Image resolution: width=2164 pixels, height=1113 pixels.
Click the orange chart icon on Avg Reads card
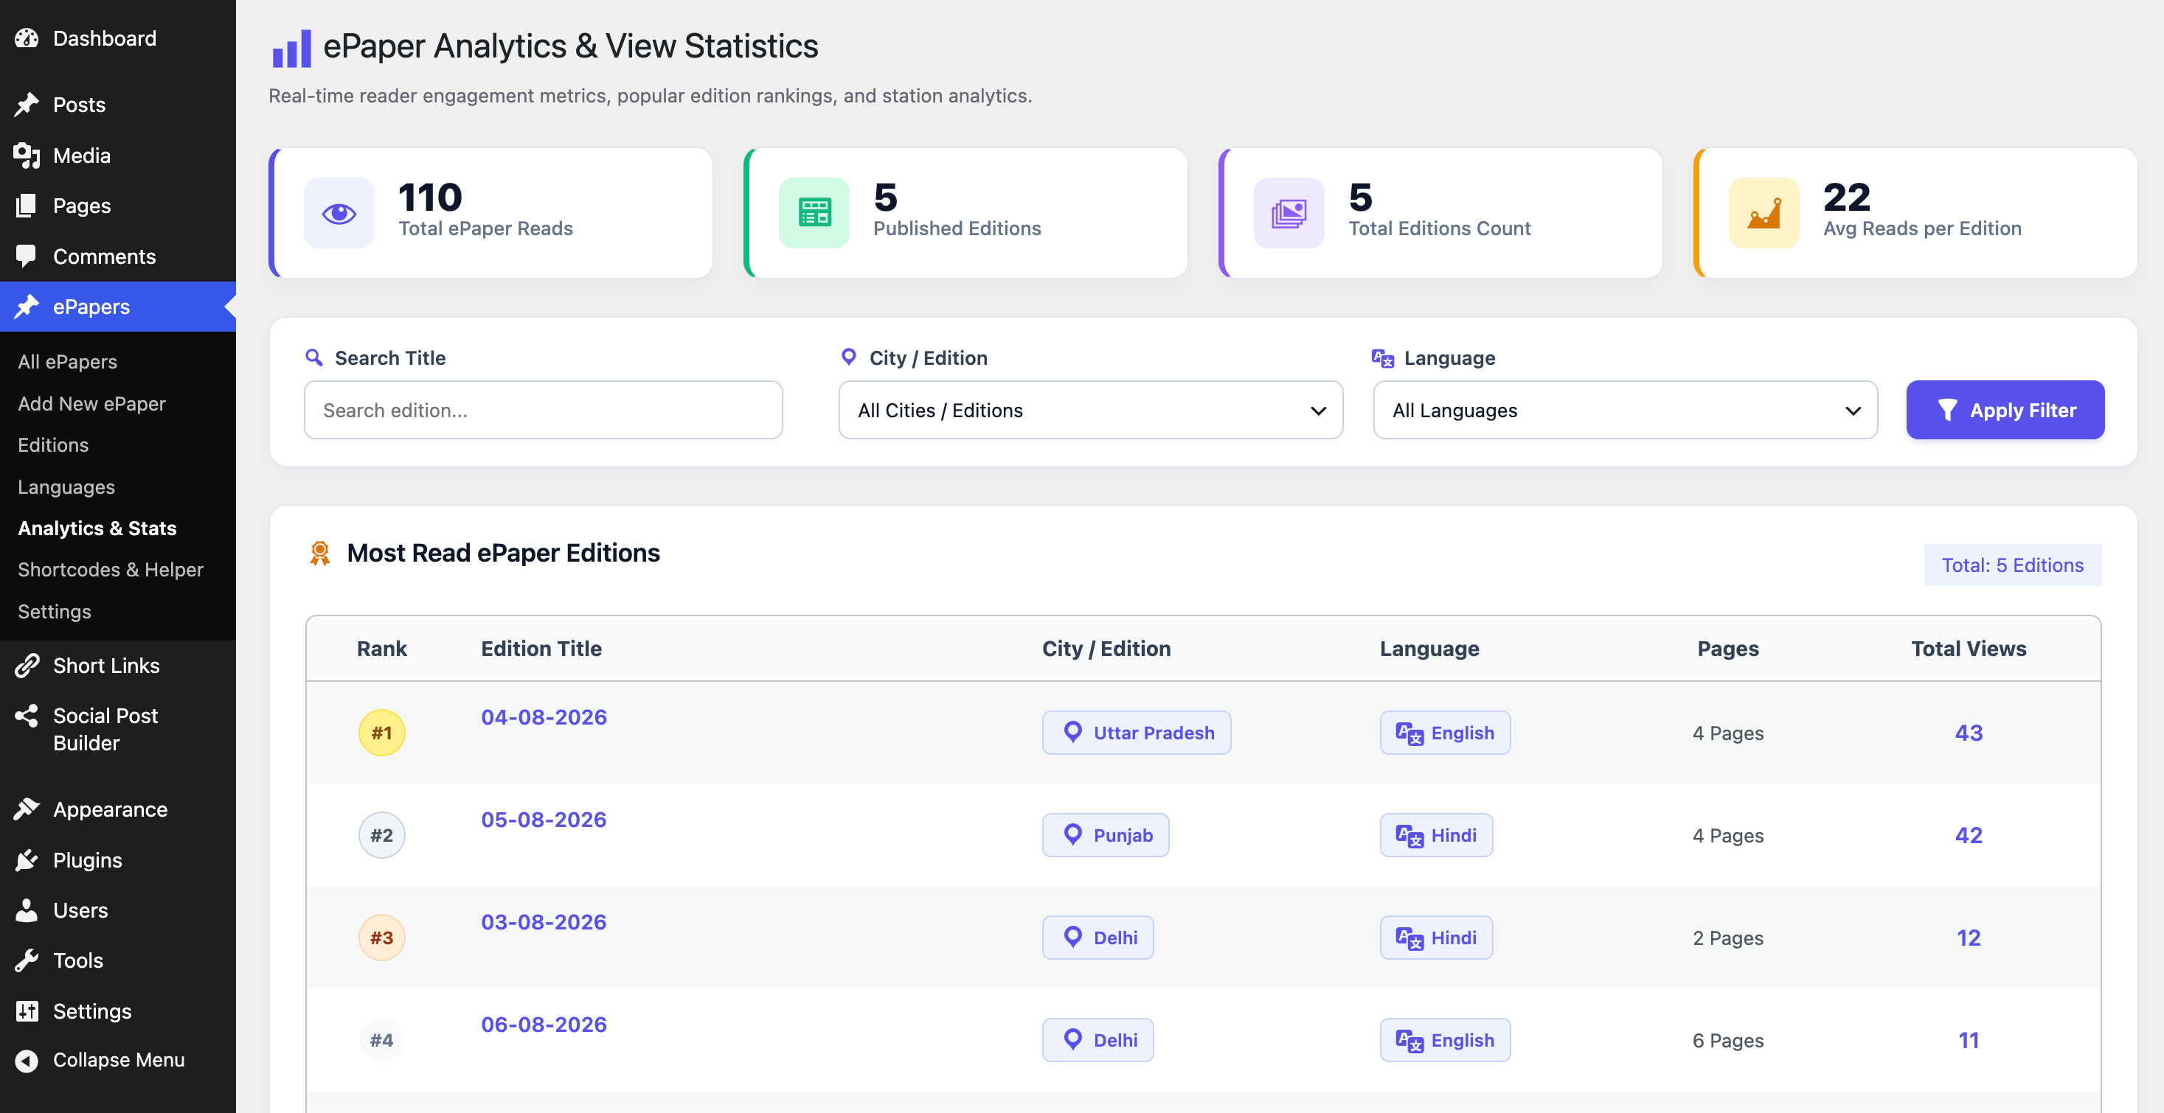pyautogui.click(x=1764, y=213)
